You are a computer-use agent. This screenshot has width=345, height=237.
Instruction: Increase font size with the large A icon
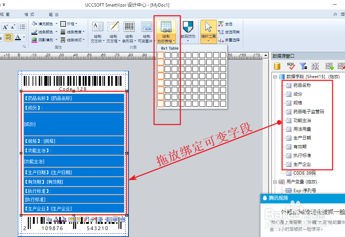(x=5, y=27)
